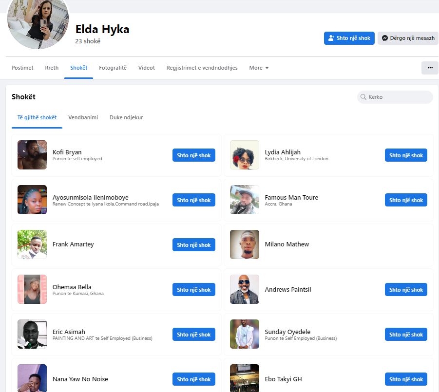Click Shto një shok beside profile name
Viewport: 439px width, 392px height.
pos(349,38)
